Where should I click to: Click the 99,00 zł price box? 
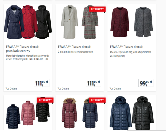146,83
